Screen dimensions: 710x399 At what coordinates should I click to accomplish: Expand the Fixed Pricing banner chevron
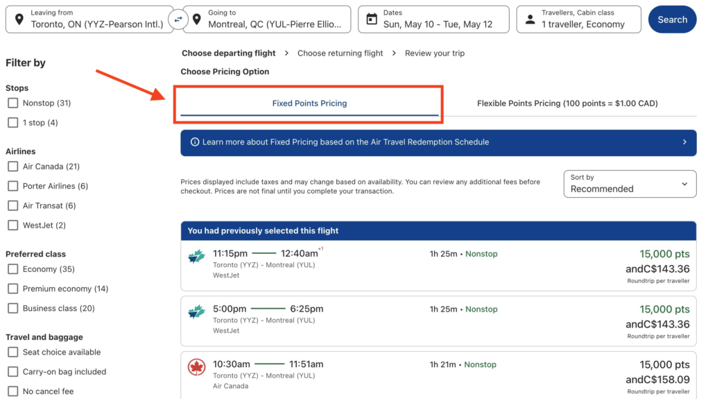684,142
